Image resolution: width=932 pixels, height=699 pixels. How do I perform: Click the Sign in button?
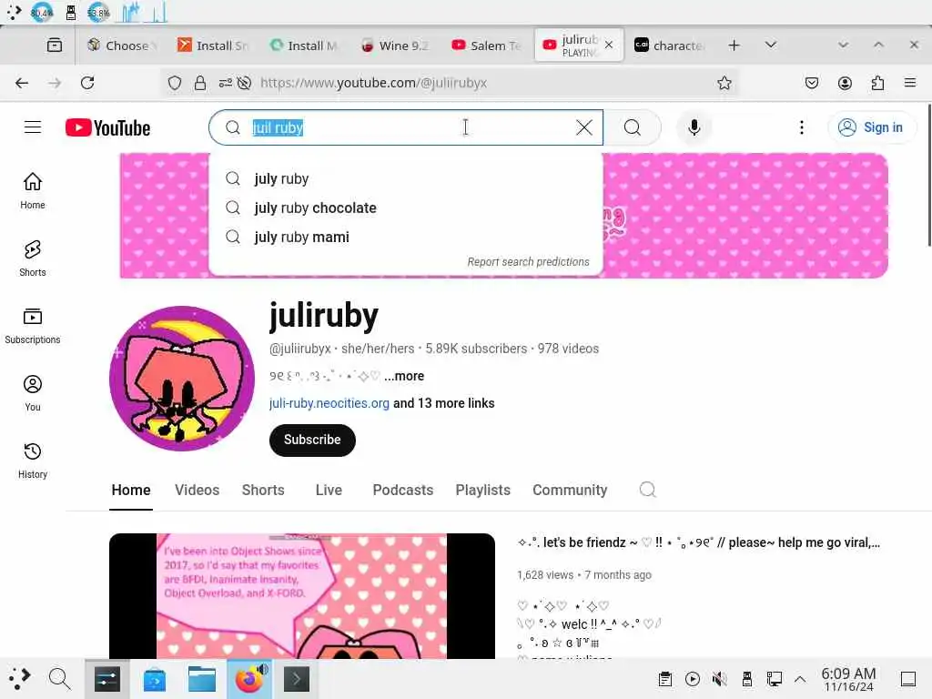tap(871, 127)
